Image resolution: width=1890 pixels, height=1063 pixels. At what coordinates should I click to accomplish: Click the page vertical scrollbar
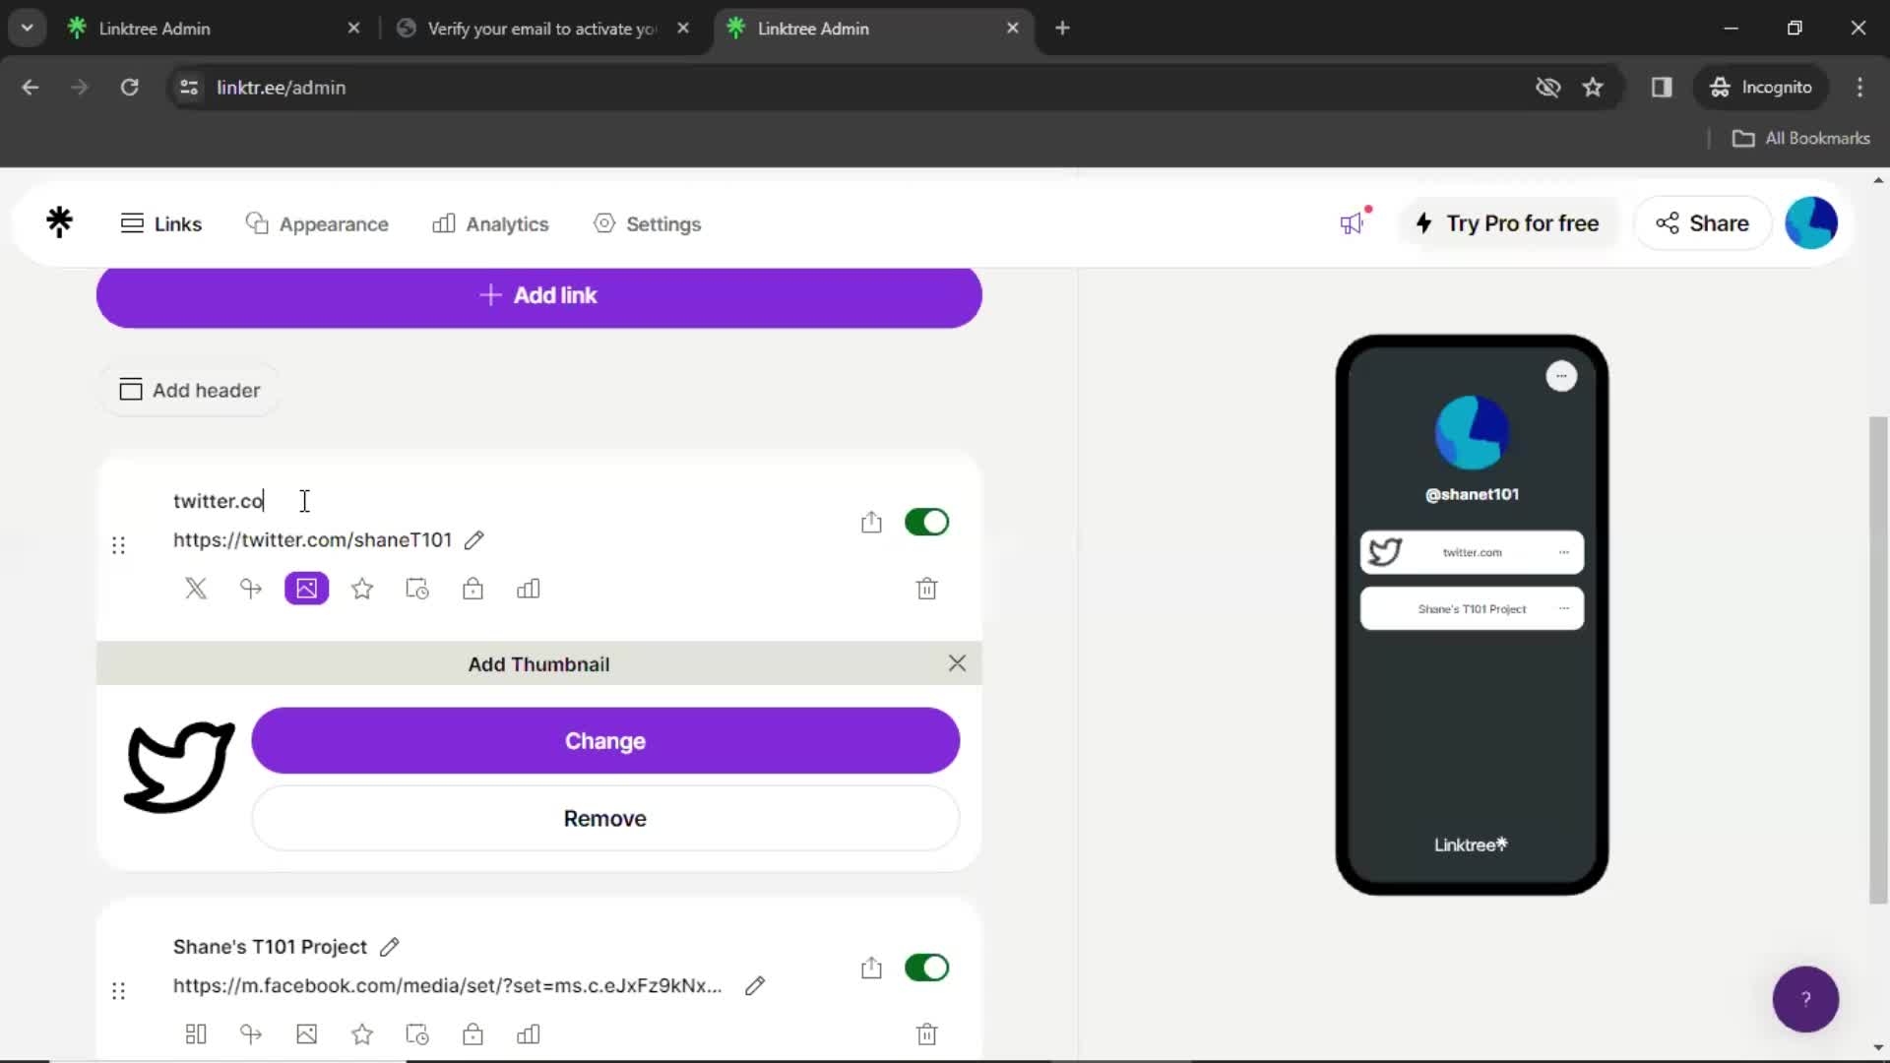1878,659
